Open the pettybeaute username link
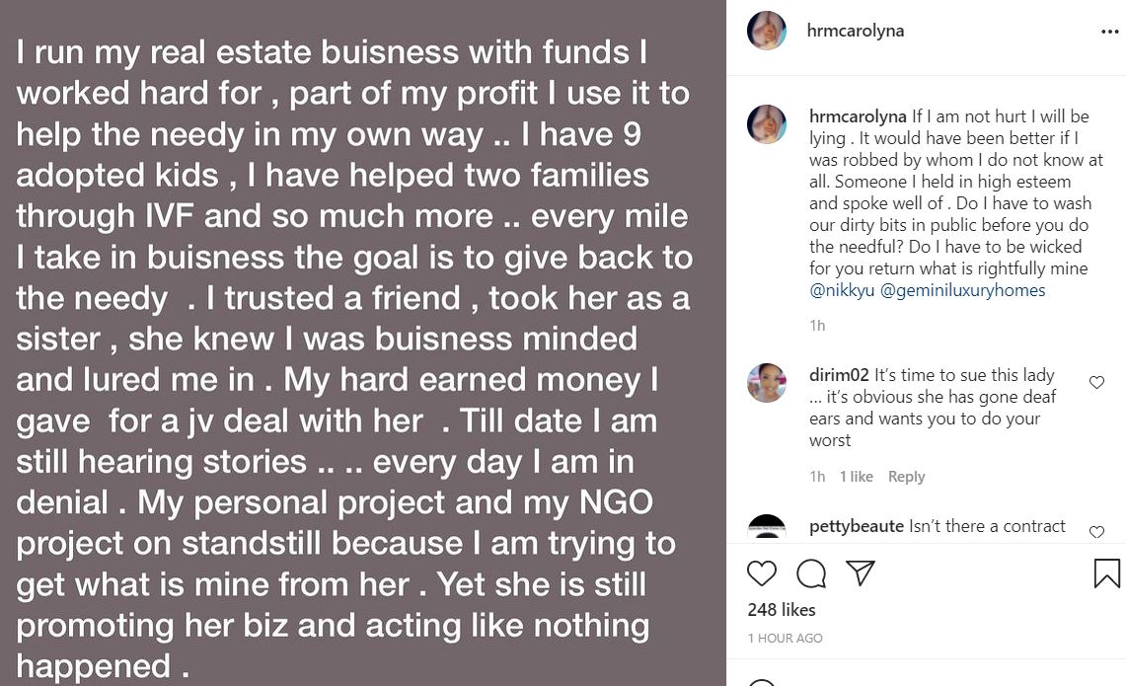 coord(856,526)
